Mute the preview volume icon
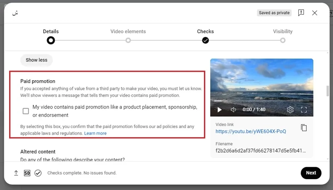333x190 pixels. (x=234, y=110)
